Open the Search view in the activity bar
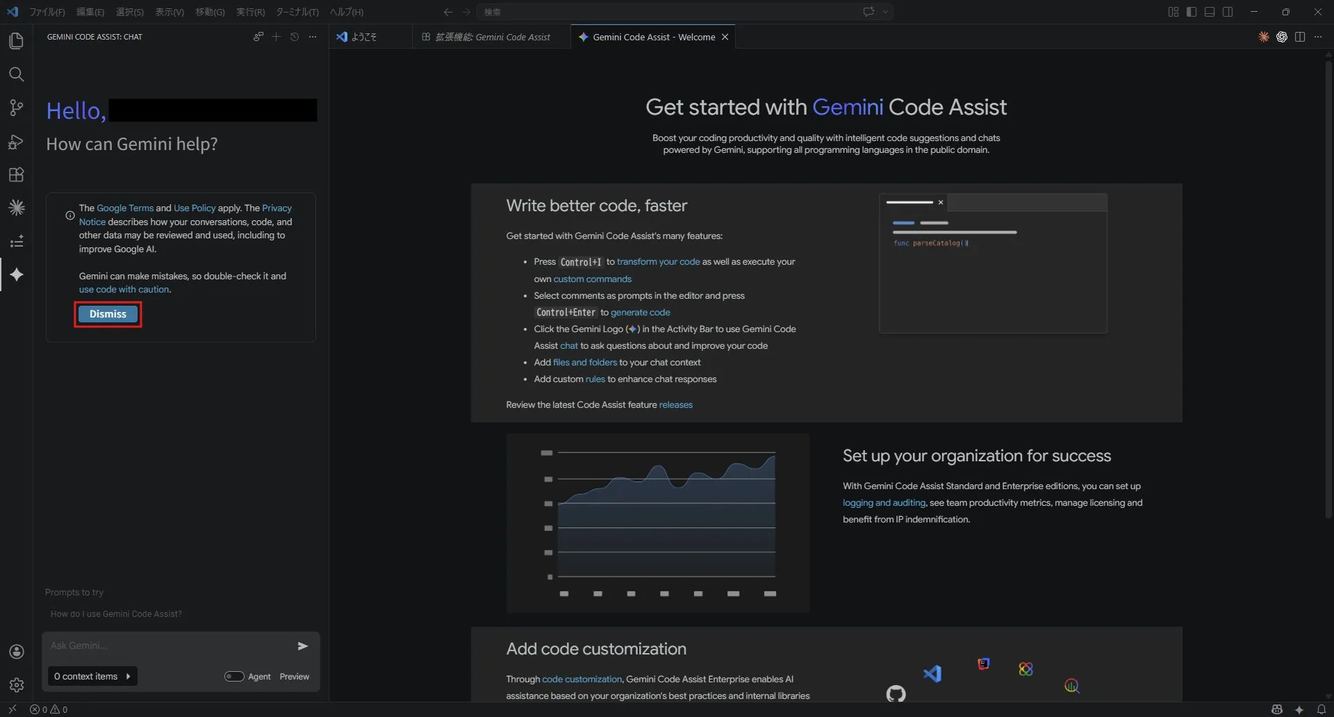This screenshot has height=717, width=1334. point(16,74)
